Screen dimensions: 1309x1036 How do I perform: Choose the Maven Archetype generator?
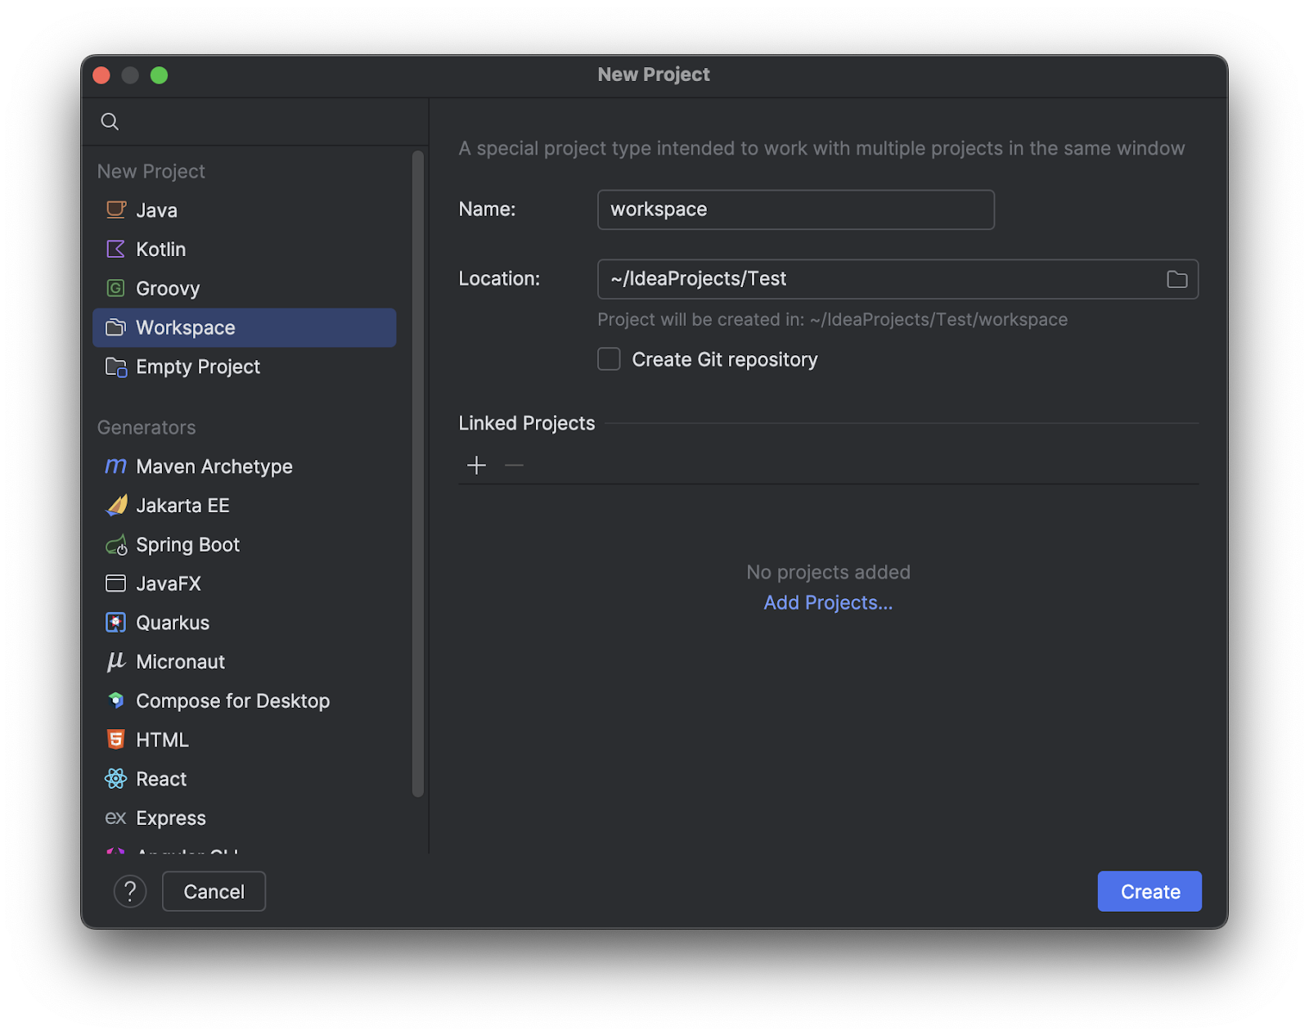coord(245,466)
